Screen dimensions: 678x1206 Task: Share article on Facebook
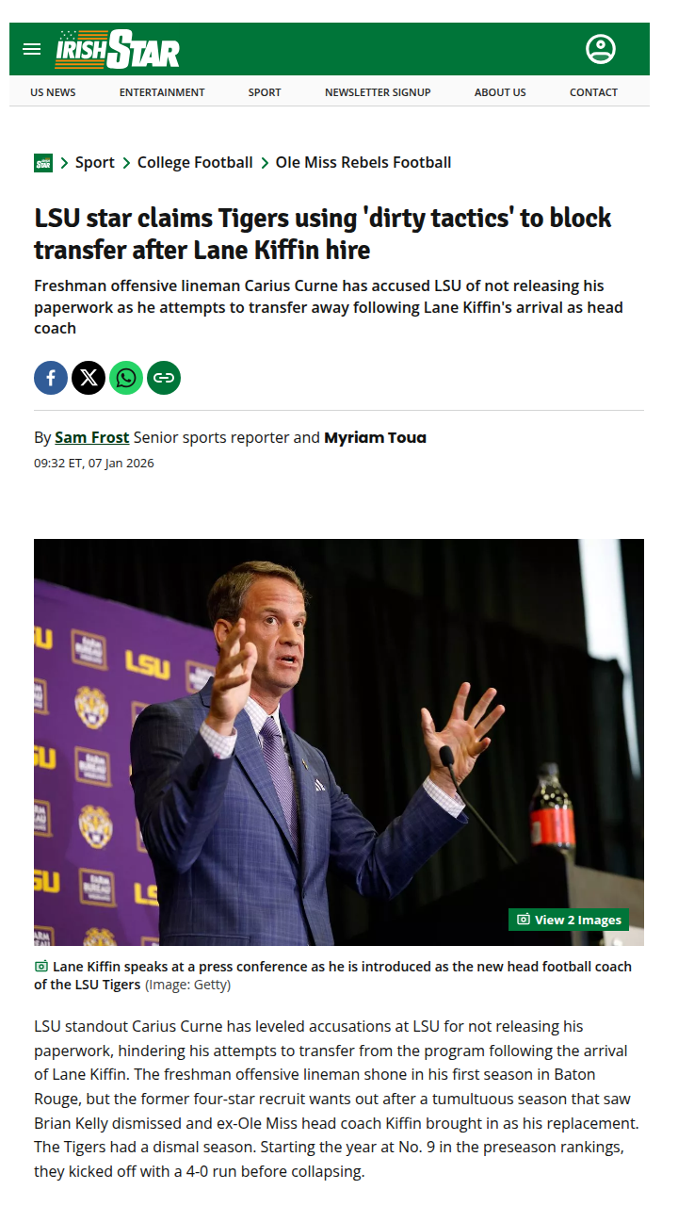pyautogui.click(x=51, y=378)
